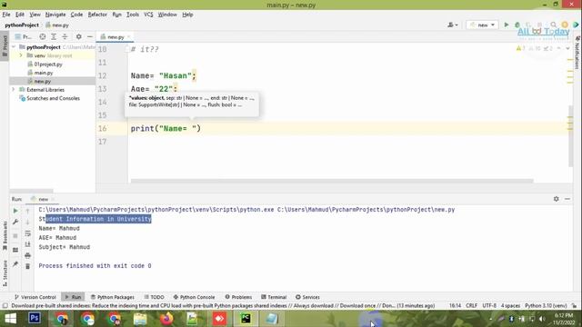Open the Edit menu

pos(20,15)
